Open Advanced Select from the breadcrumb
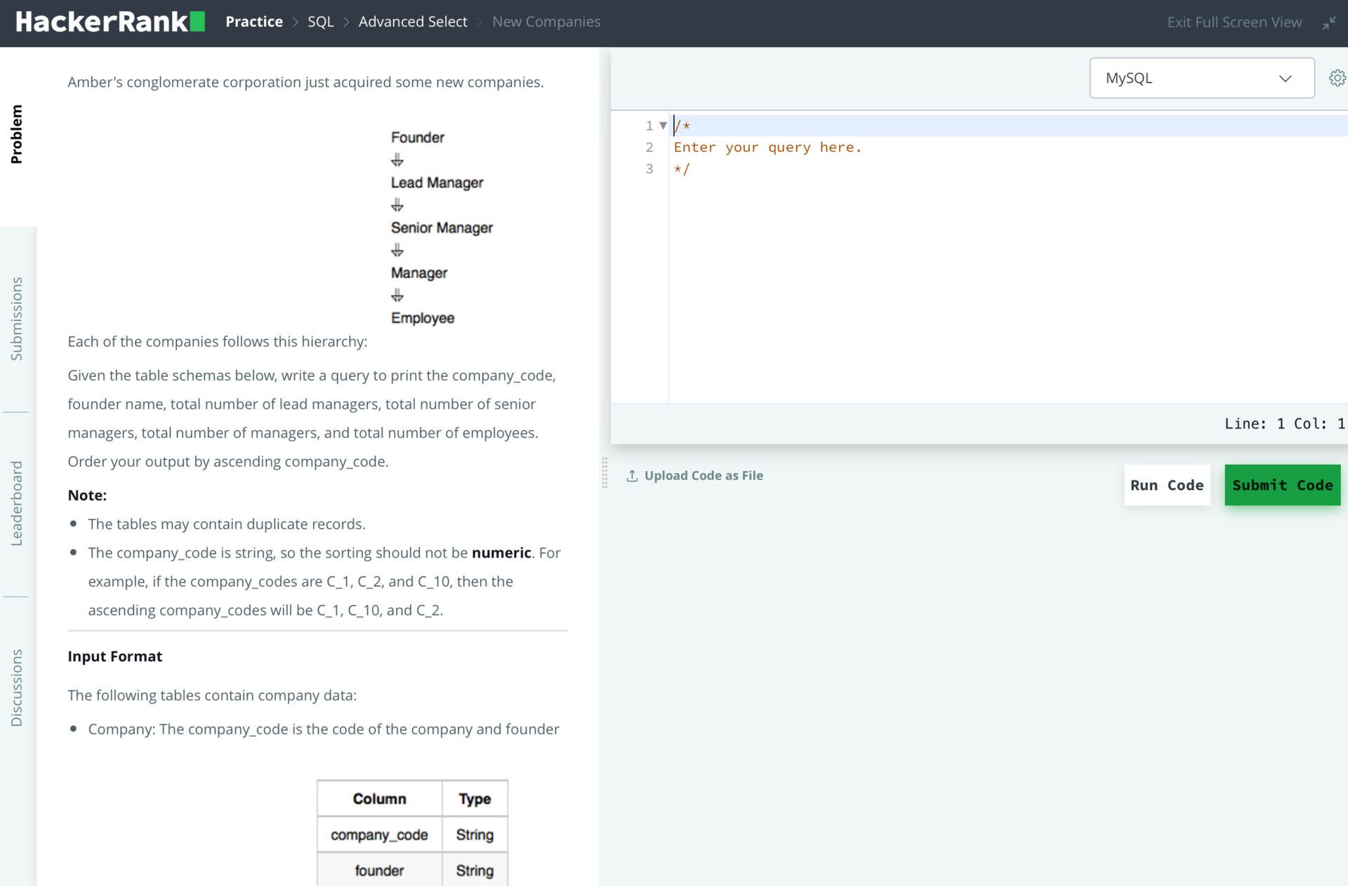1348x886 pixels. (x=413, y=22)
